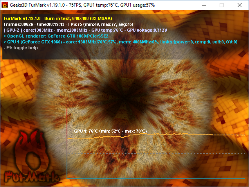249x187 pixels.
Task: Minimize the FurMark window
Action: (x=204, y=5)
